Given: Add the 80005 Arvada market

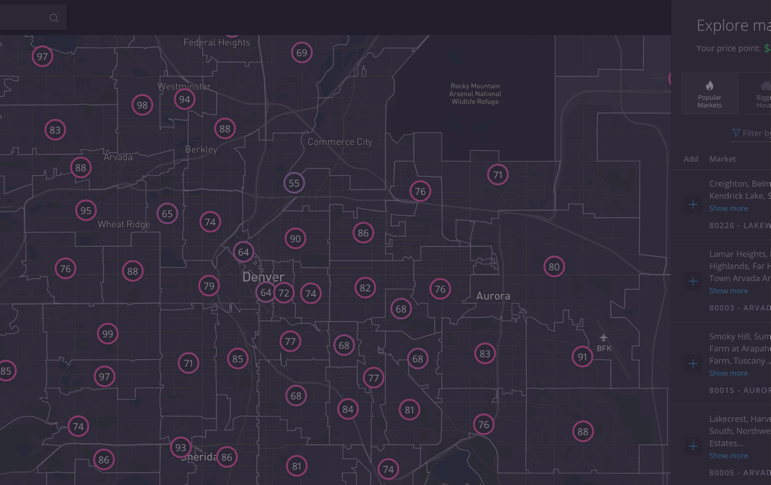Looking at the screenshot, I should (x=693, y=446).
